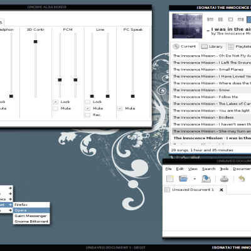Viewport: 251px width, 251px height.
Task: Select the bold 'I was in the' playing row
Action: click(211, 138)
